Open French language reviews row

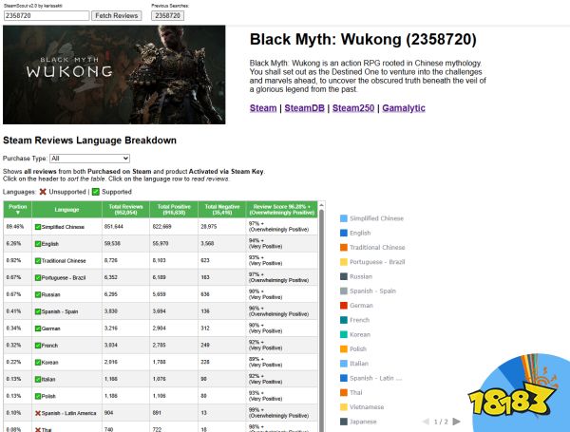161,346
